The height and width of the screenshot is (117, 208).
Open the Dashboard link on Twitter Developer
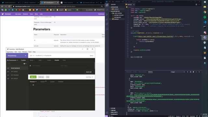[x=101, y=14]
